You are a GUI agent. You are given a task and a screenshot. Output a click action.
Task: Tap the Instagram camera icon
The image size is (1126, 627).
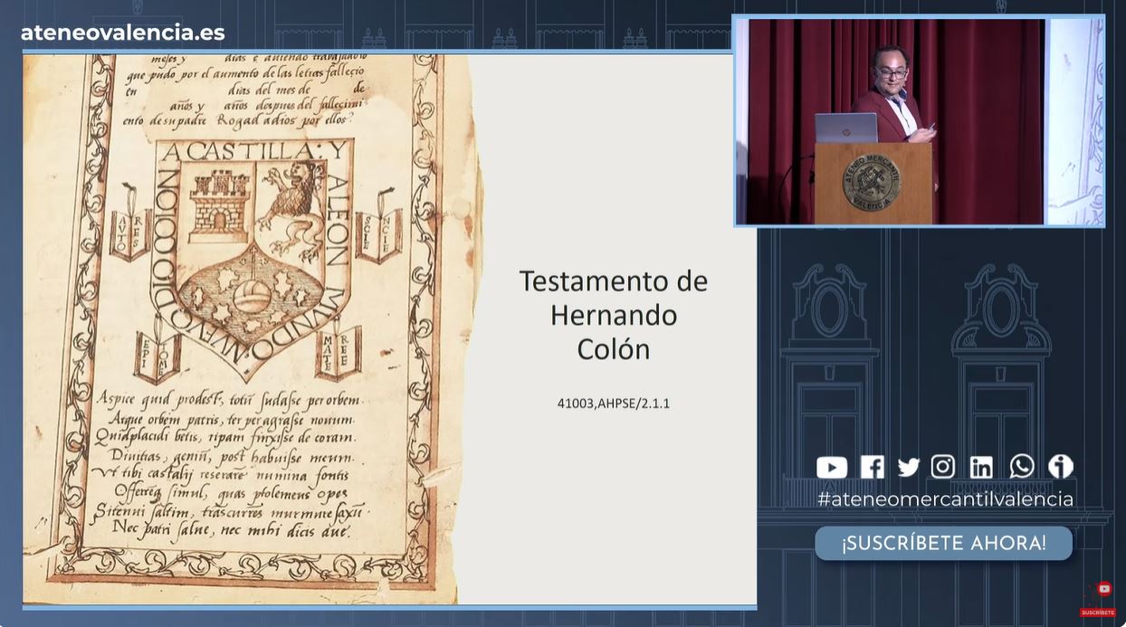pos(943,467)
